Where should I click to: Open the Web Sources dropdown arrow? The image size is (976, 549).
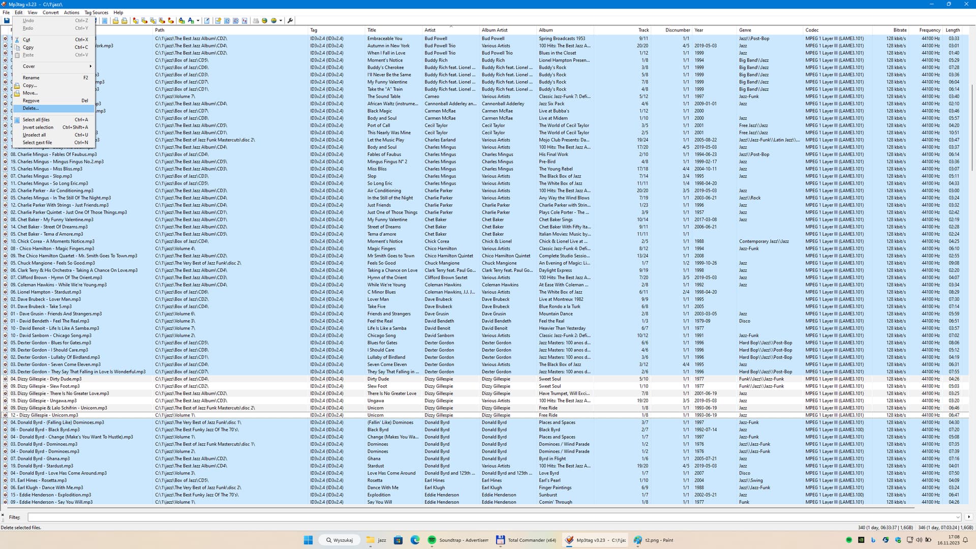pos(281,21)
